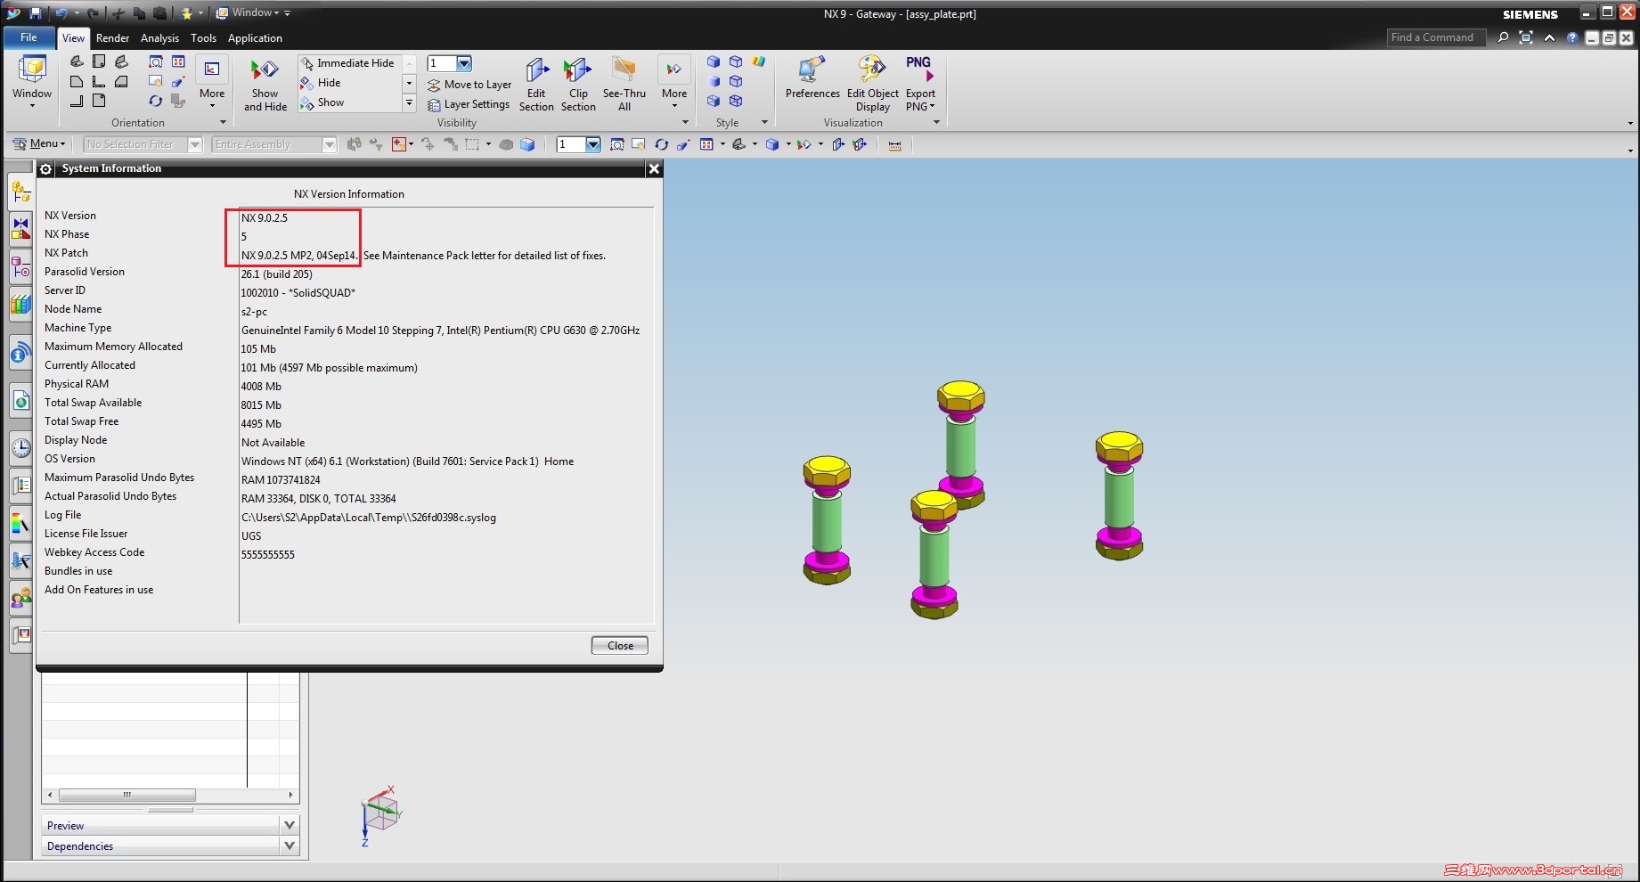Click the 'Parasolid Version' label
This screenshot has width=1640, height=882.
pyautogui.click(x=85, y=272)
